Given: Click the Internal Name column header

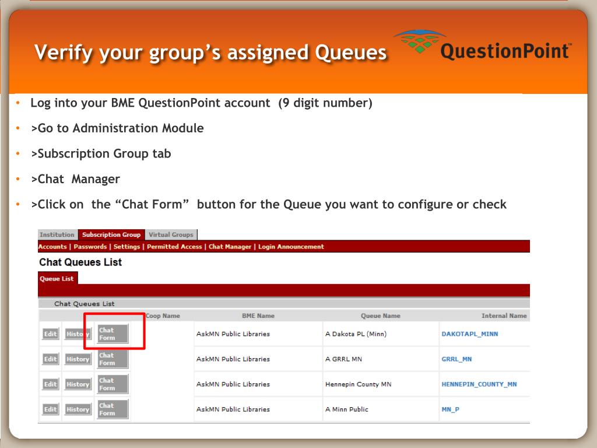Looking at the screenshot, I should [x=504, y=316].
